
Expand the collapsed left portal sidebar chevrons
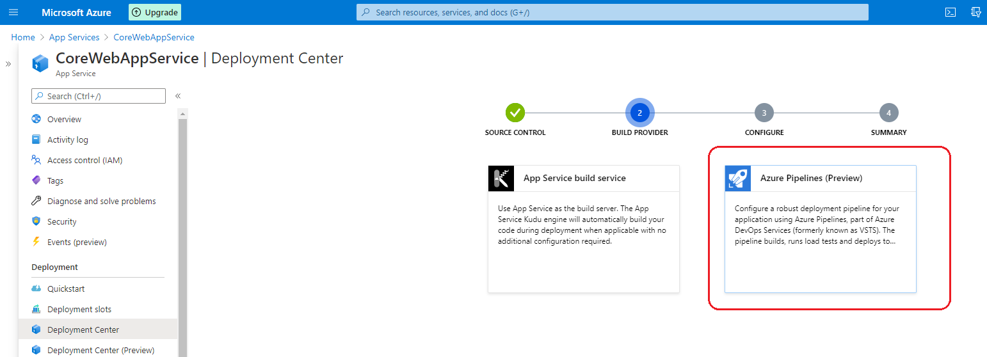pos(8,64)
